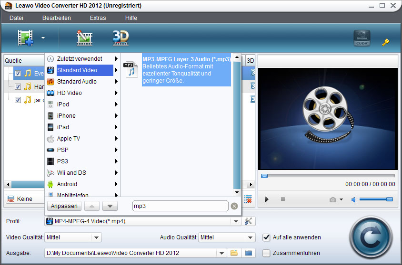Open the 3D settings tool
402x265 pixels.
click(121, 38)
